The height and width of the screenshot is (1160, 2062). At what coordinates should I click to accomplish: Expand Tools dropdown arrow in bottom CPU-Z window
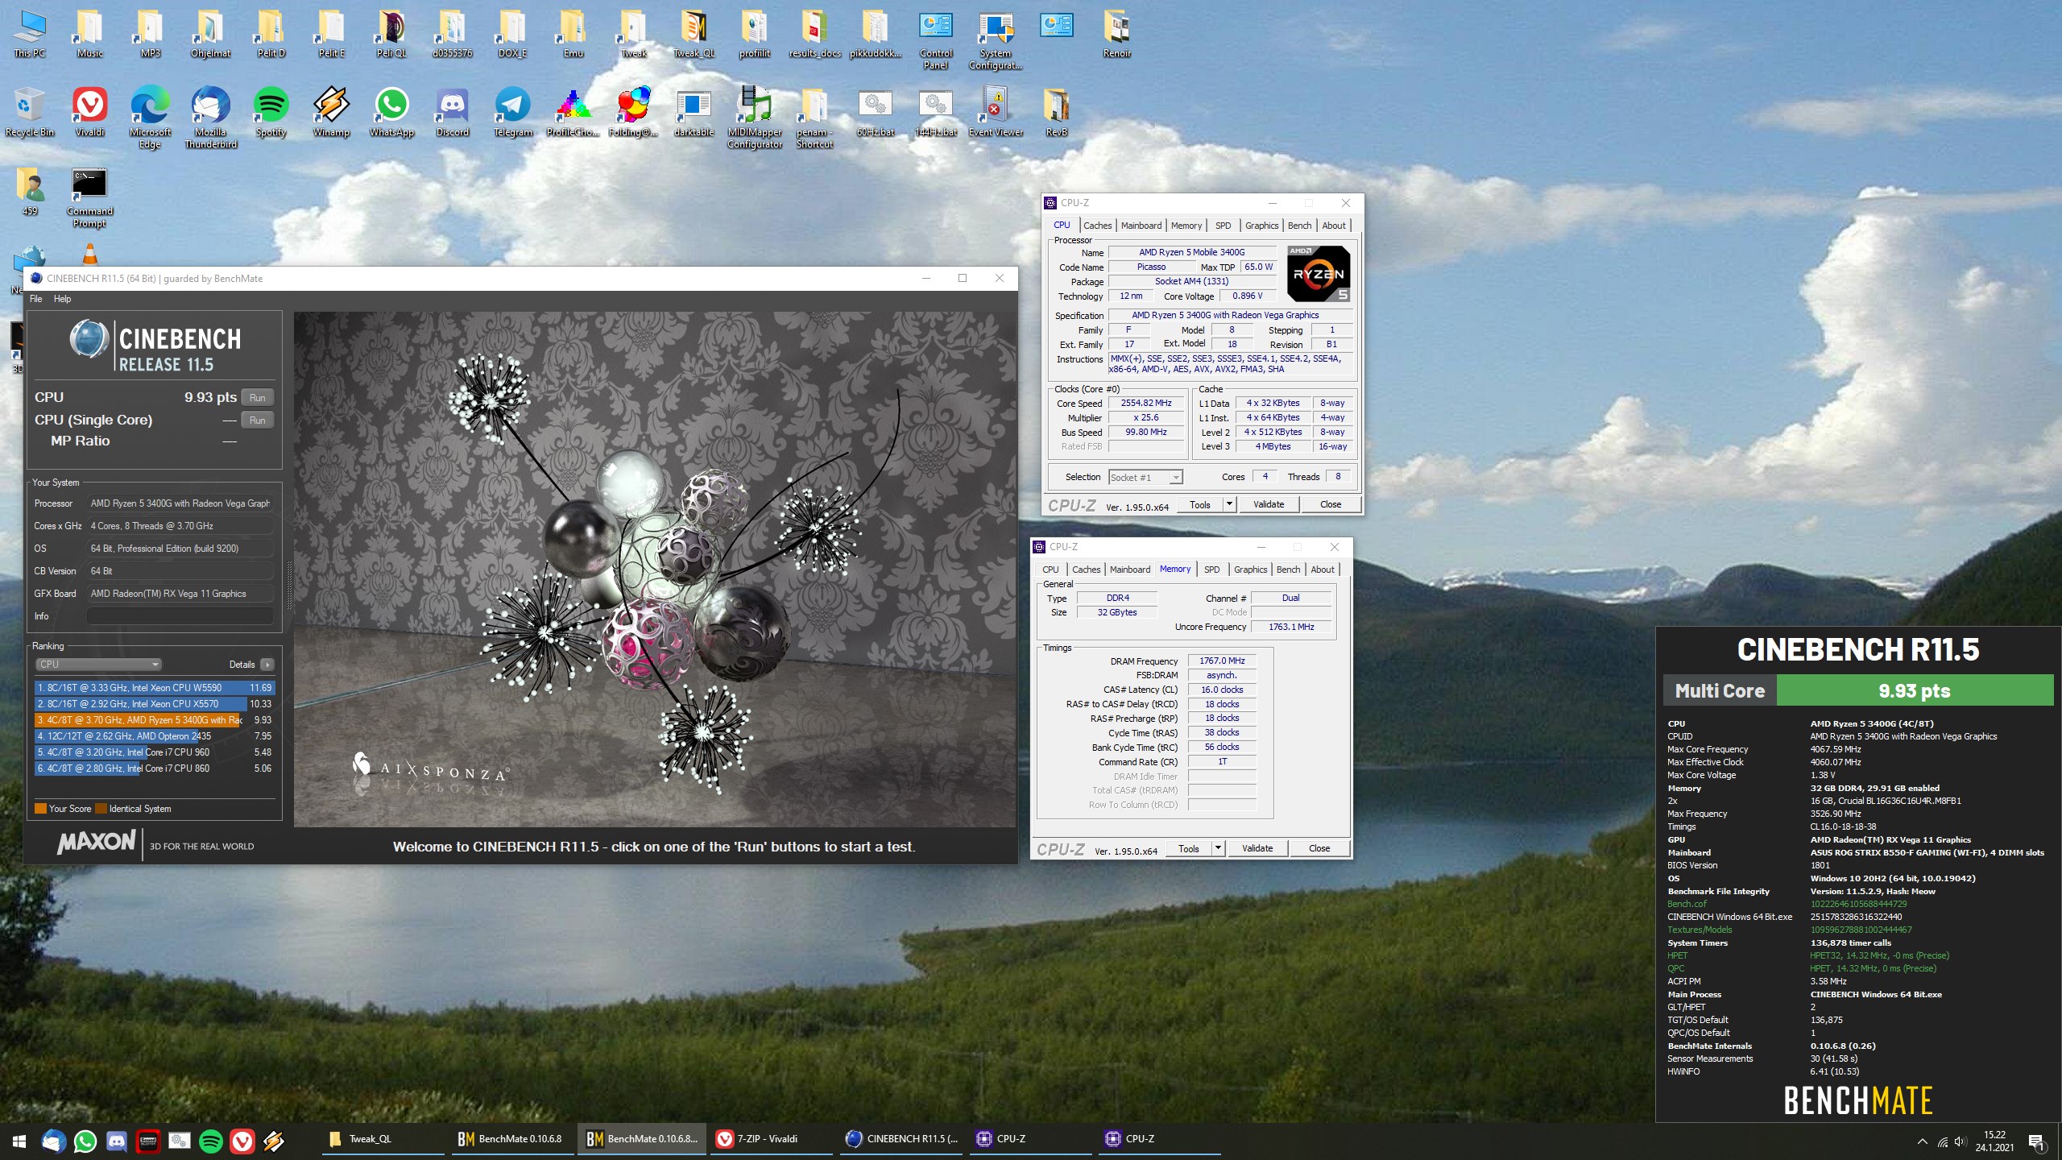pyautogui.click(x=1218, y=848)
